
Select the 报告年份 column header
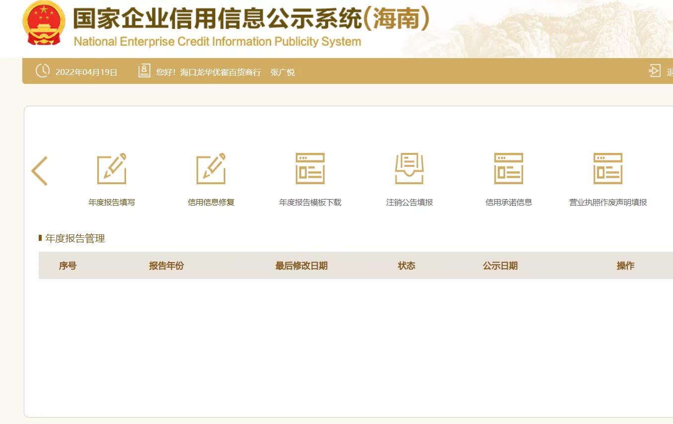[x=166, y=265]
